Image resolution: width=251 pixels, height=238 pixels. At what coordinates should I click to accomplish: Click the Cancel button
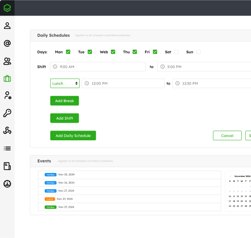[x=227, y=135]
